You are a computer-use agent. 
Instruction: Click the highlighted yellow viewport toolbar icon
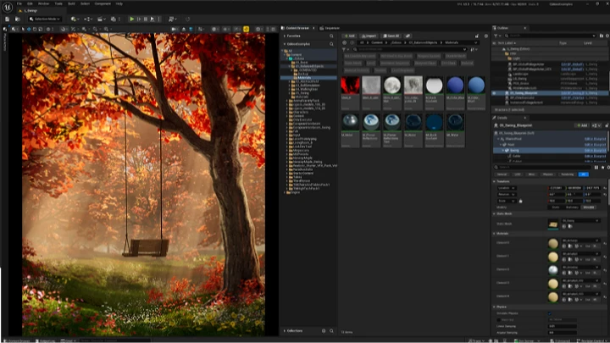click(246, 29)
